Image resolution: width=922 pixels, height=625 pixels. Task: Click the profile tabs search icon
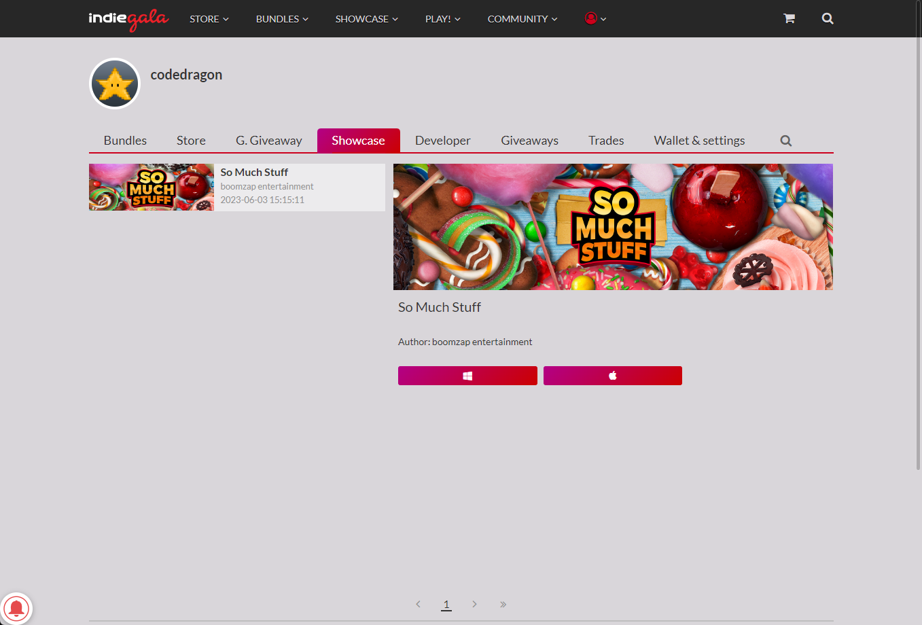click(786, 141)
